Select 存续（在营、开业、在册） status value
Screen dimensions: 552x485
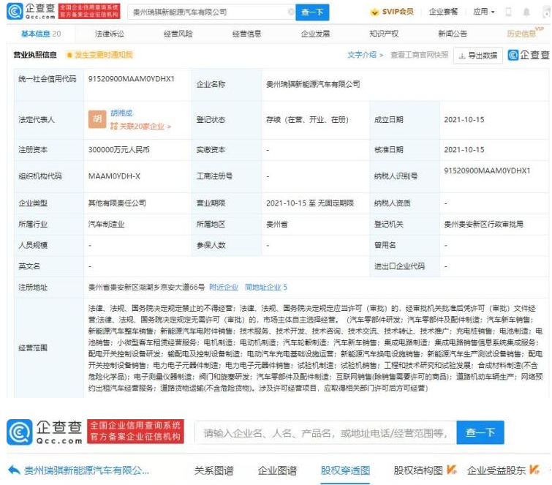307,120
